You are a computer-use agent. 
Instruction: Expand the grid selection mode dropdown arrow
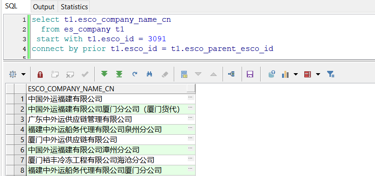pyautogui.click(x=23, y=75)
